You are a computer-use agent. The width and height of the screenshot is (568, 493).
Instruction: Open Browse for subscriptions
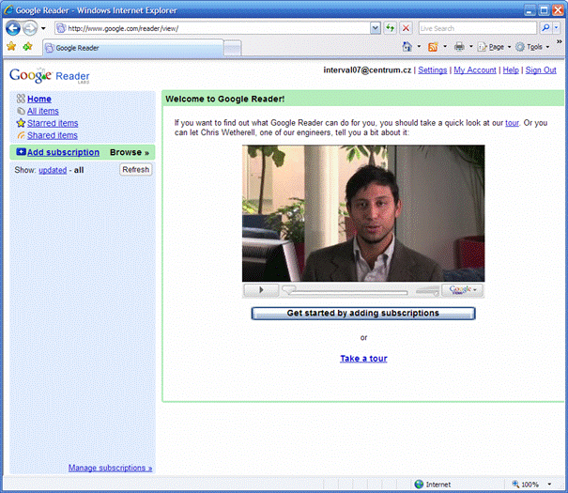point(130,152)
